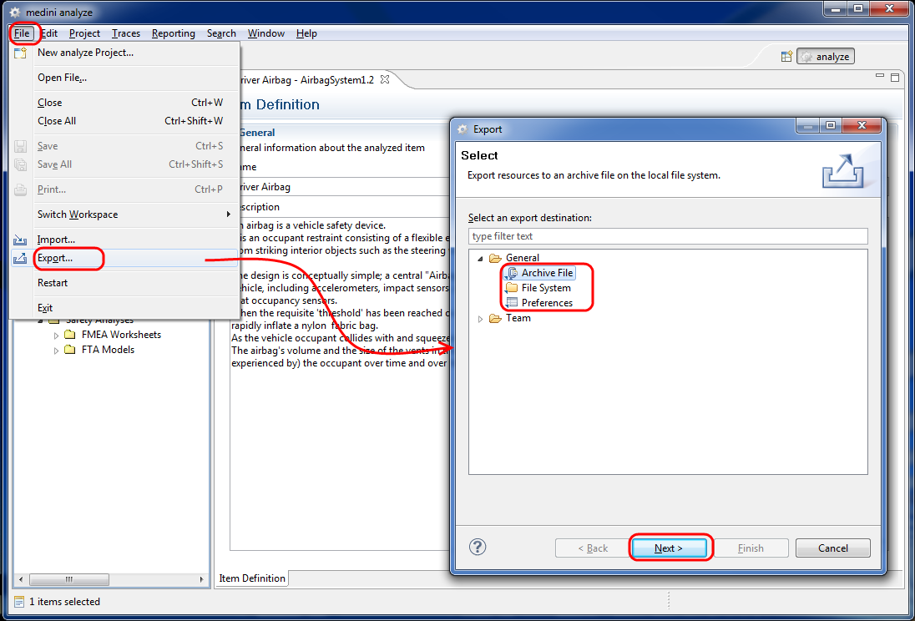Open the Edit menu
This screenshot has width=915, height=621.
[49, 33]
